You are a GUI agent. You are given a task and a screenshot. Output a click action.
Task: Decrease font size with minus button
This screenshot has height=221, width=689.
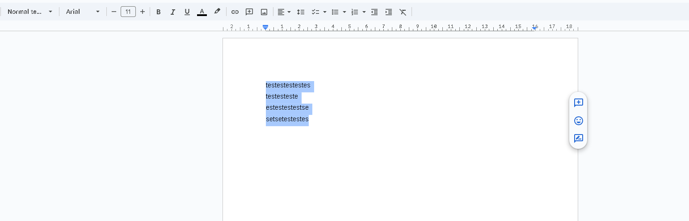tap(114, 12)
